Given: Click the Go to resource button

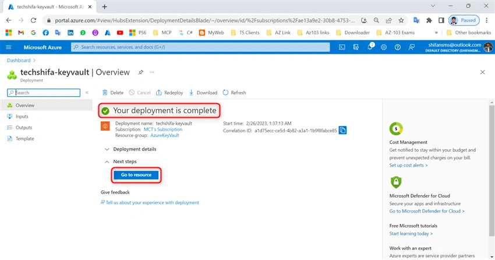Looking at the screenshot, I should click(136, 175).
